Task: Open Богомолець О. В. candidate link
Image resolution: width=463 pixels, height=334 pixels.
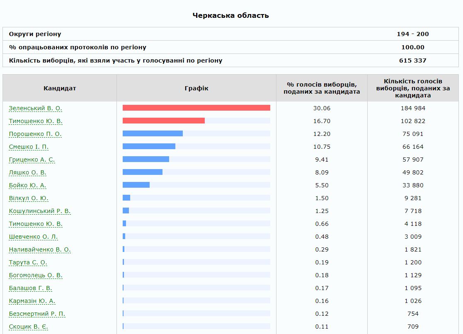Action: pyautogui.click(x=36, y=275)
